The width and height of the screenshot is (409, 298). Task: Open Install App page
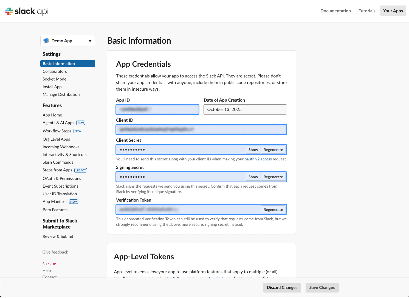click(x=52, y=87)
